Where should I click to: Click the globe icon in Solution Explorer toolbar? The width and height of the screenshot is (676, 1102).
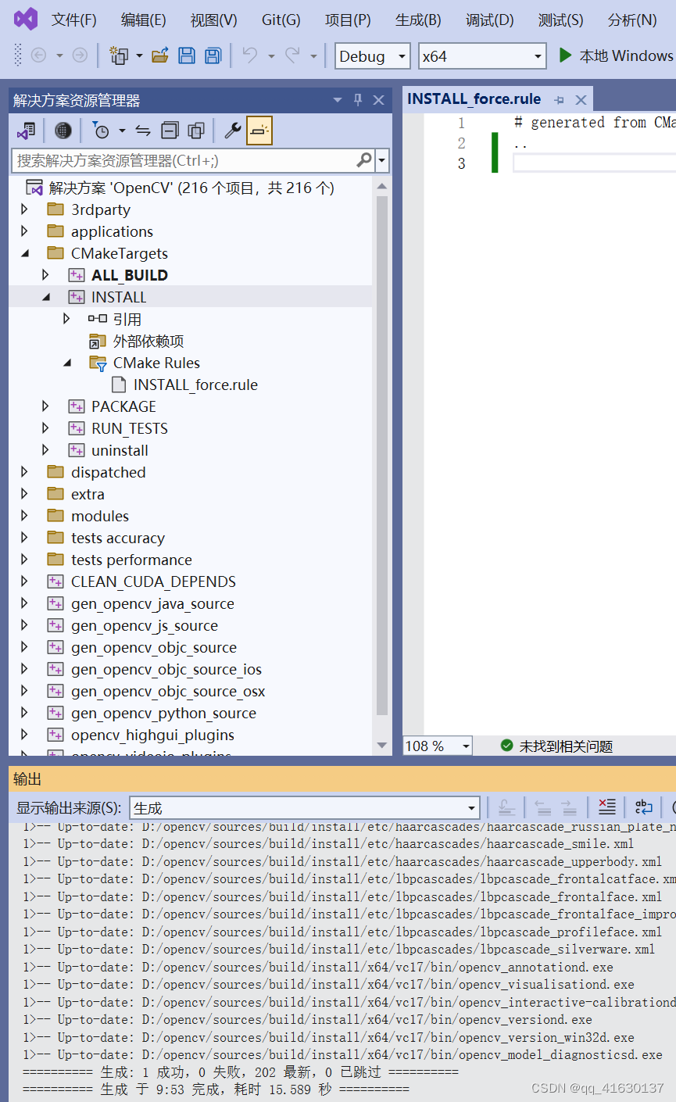(63, 131)
